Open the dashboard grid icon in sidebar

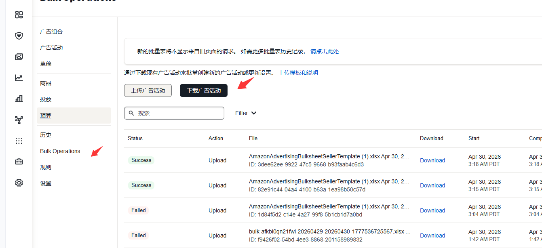[x=19, y=15]
